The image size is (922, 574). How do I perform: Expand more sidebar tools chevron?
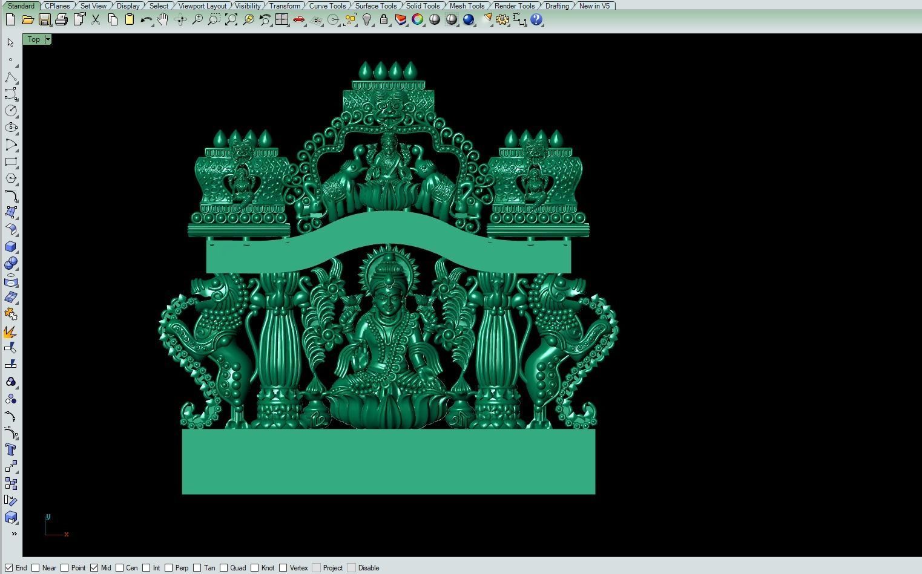pos(14,533)
